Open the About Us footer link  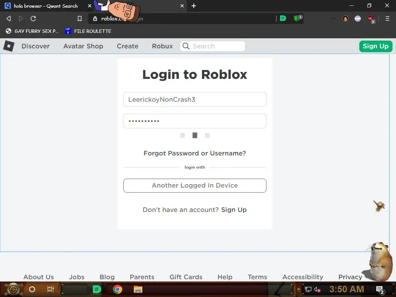pos(39,277)
